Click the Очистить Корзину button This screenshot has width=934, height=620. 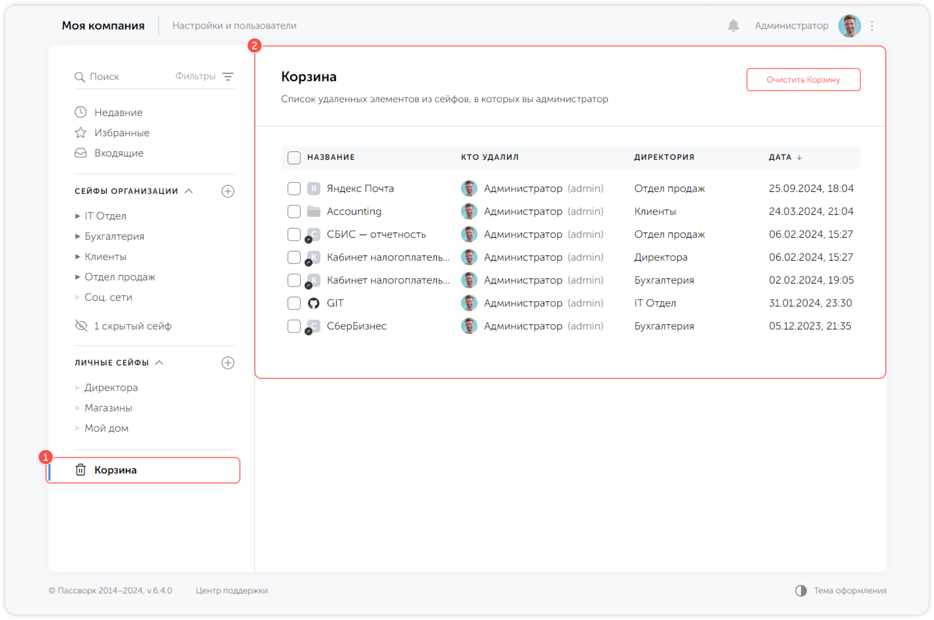(x=803, y=80)
